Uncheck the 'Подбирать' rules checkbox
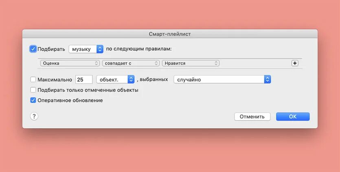The width and height of the screenshot is (340, 172). click(33, 49)
